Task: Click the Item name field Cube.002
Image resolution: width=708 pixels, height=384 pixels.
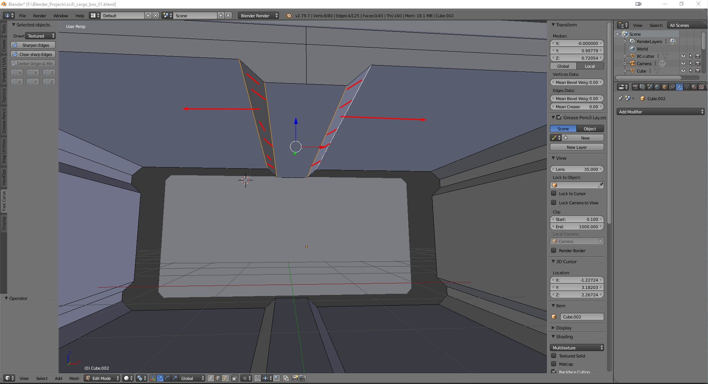Action: coord(582,317)
